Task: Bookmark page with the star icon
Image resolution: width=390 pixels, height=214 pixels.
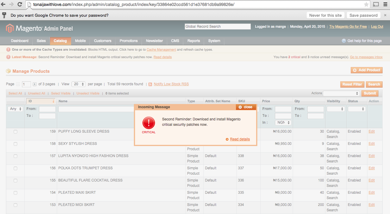Action: pos(366,4)
